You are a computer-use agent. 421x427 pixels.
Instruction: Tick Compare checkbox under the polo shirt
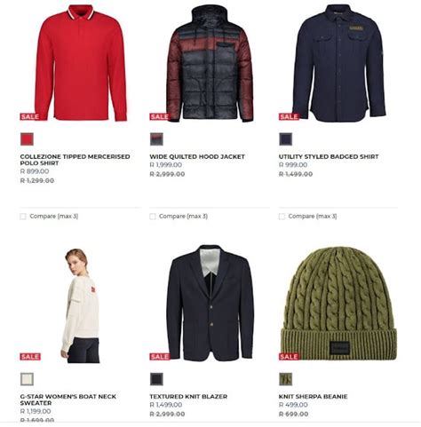pos(23,217)
